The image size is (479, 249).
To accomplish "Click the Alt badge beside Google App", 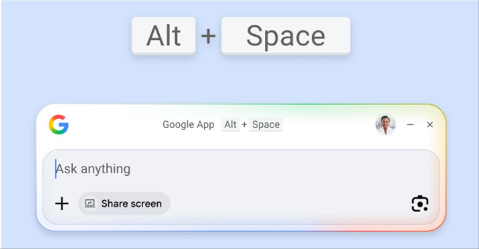I will (230, 125).
